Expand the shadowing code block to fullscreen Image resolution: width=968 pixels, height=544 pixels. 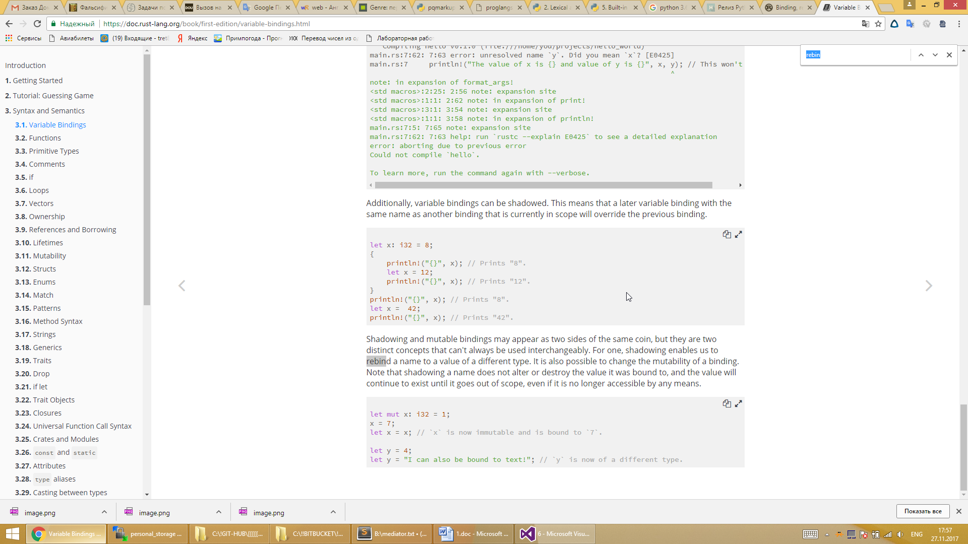click(x=739, y=234)
